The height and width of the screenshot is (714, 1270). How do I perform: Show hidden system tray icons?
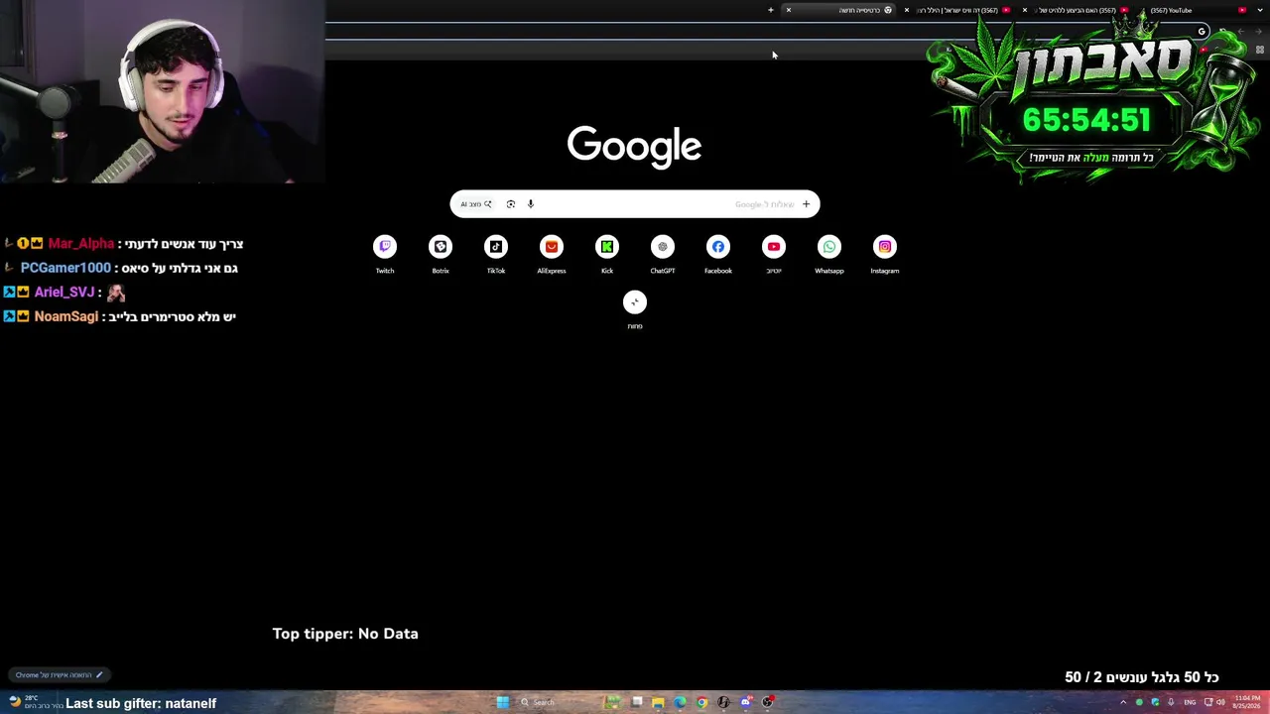1123,702
